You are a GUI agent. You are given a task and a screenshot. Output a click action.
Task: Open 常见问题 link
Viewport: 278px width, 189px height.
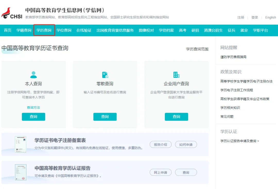click(227, 117)
